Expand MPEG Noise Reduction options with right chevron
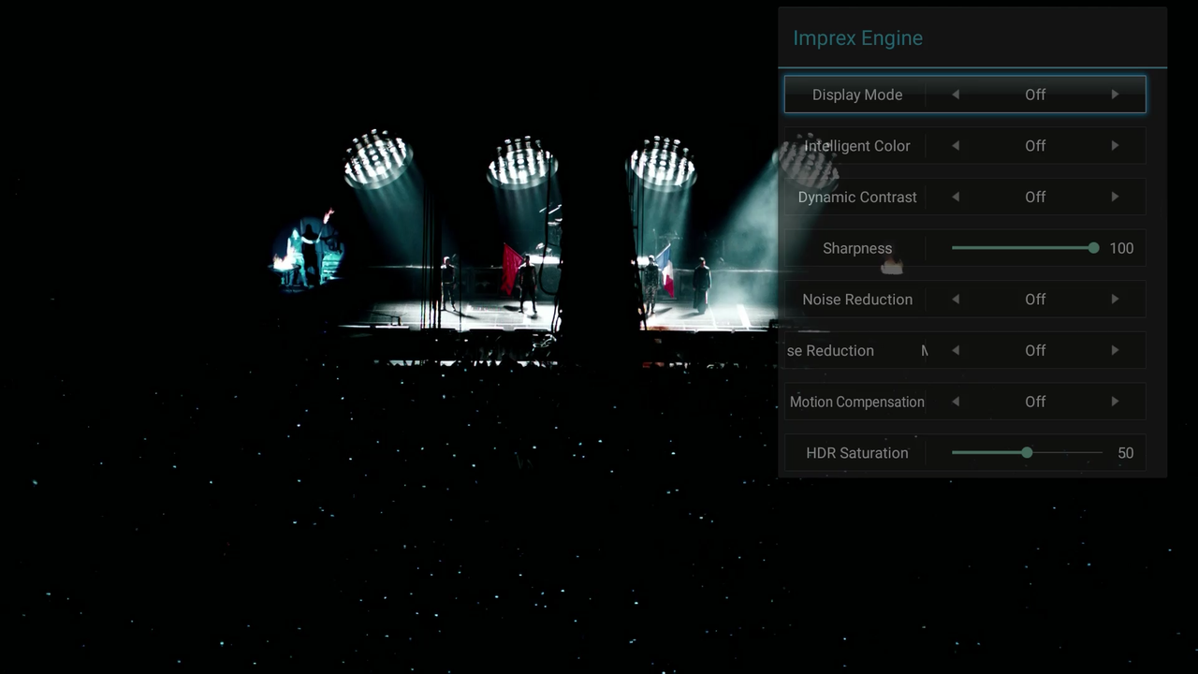 pos(1115,350)
